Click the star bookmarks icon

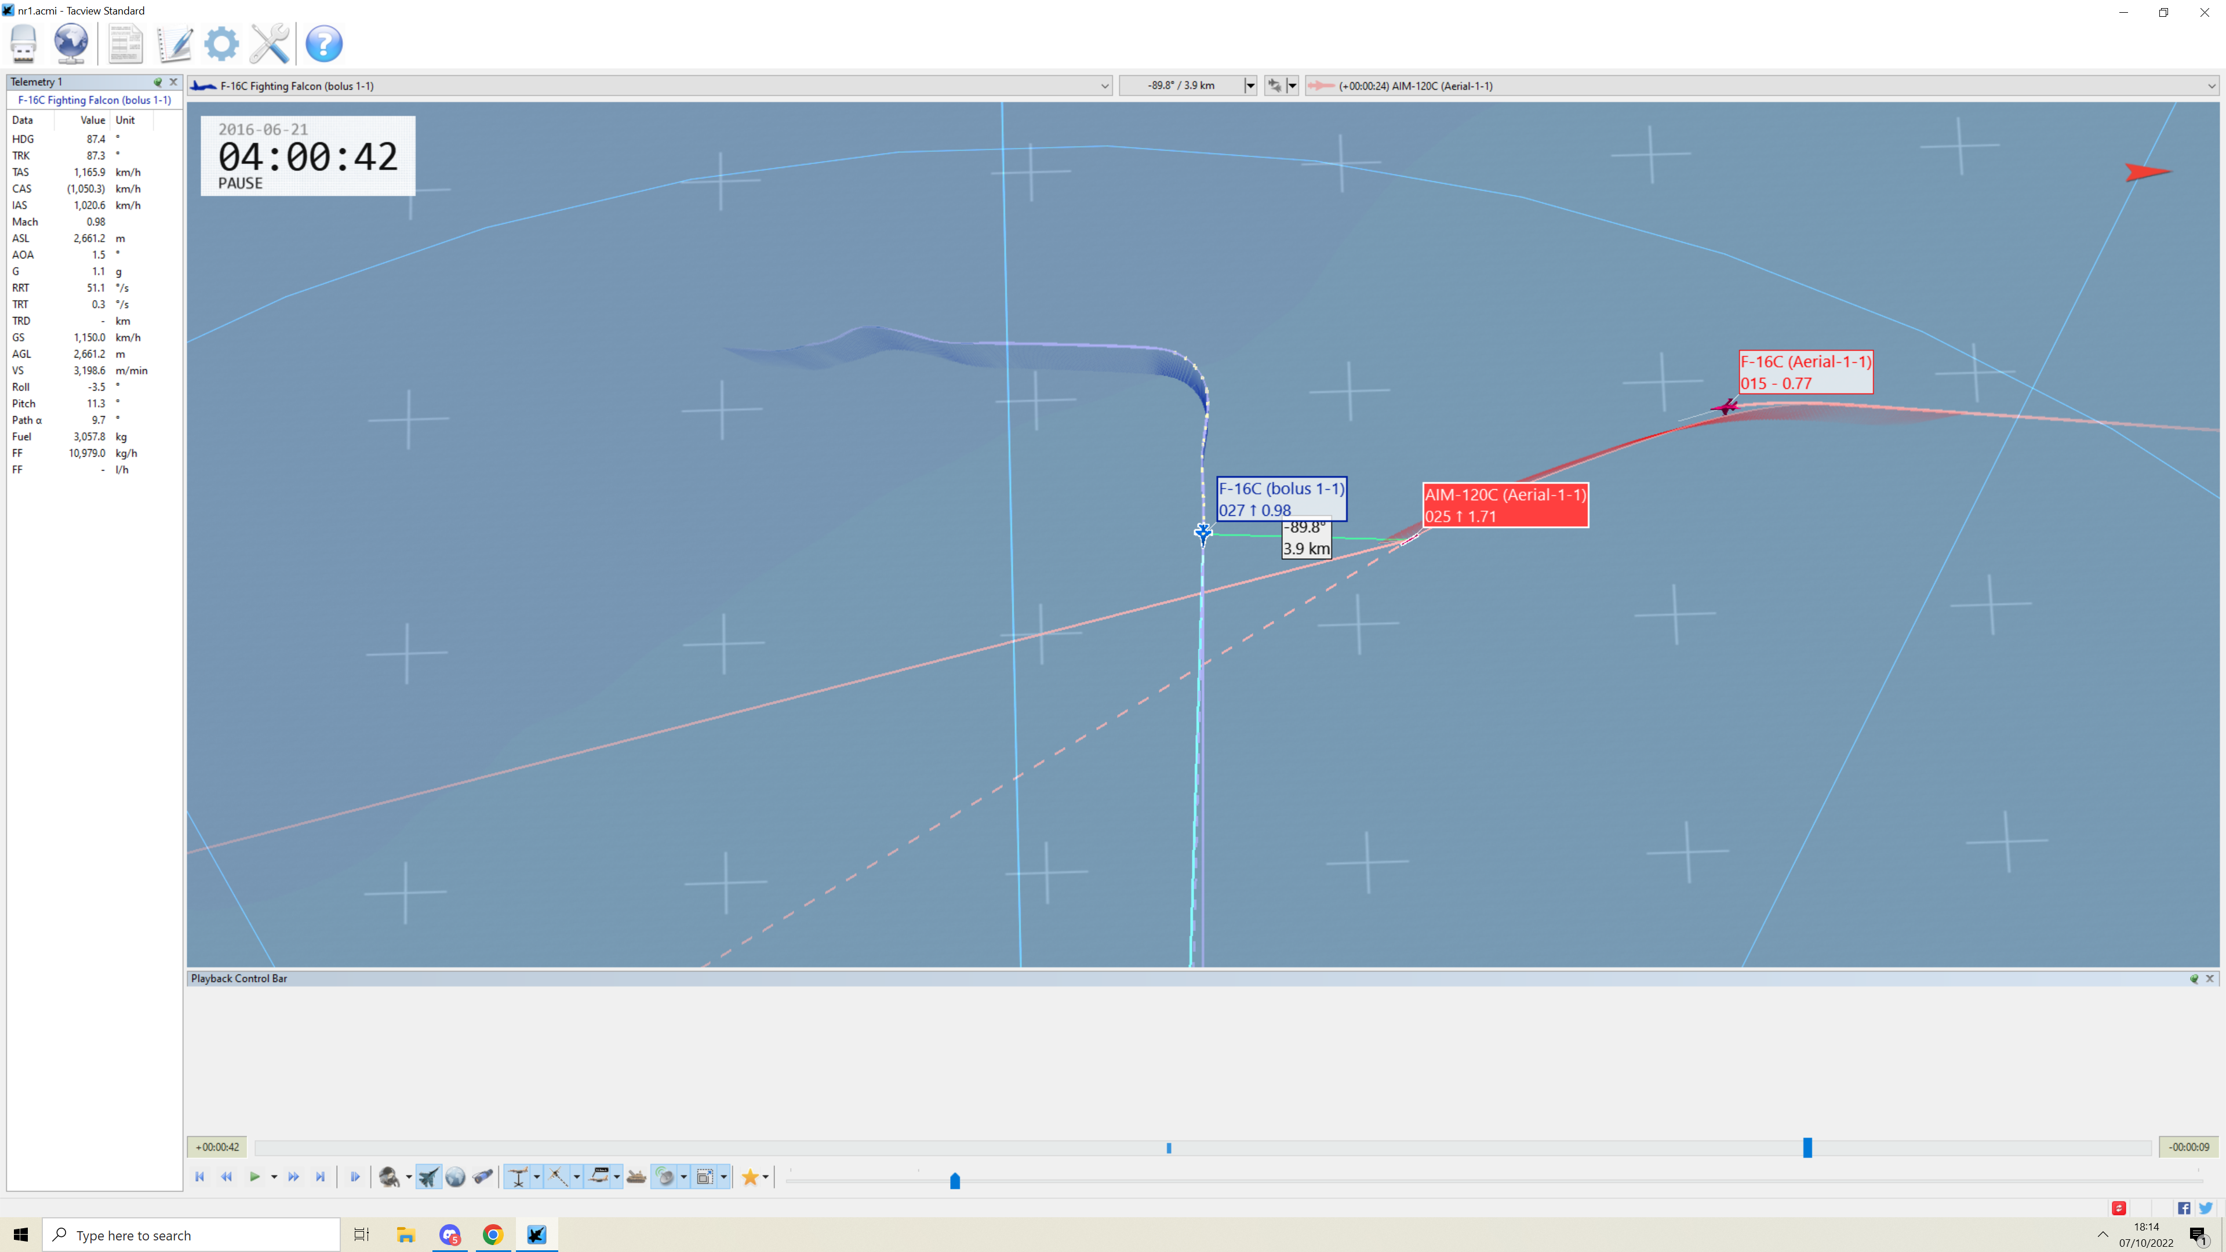[749, 1177]
